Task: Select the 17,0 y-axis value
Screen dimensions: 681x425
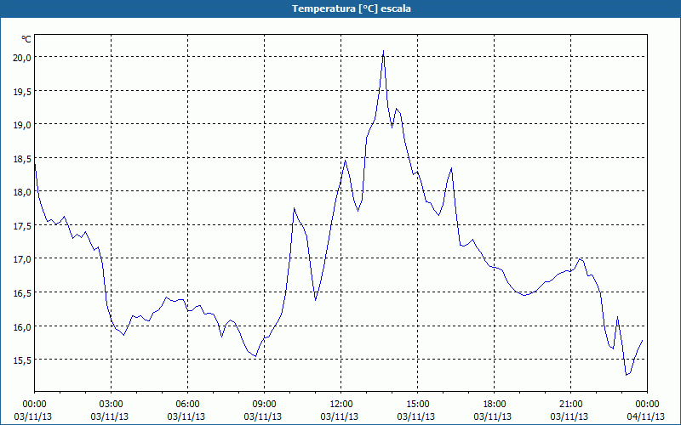Action: (20, 259)
